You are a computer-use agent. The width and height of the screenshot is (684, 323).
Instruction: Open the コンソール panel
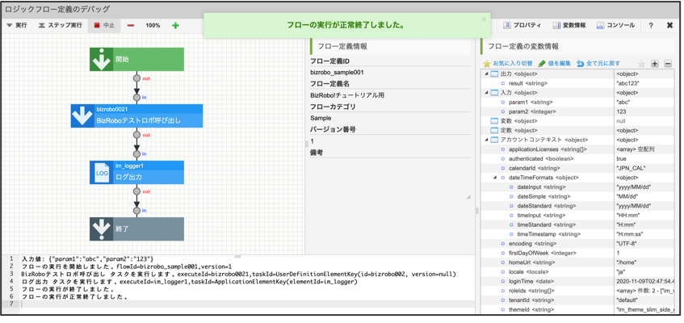[x=616, y=25]
